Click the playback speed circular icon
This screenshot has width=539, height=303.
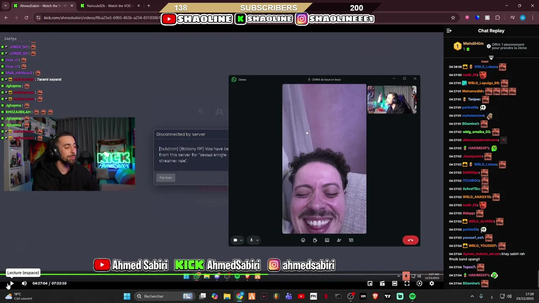coord(419,283)
